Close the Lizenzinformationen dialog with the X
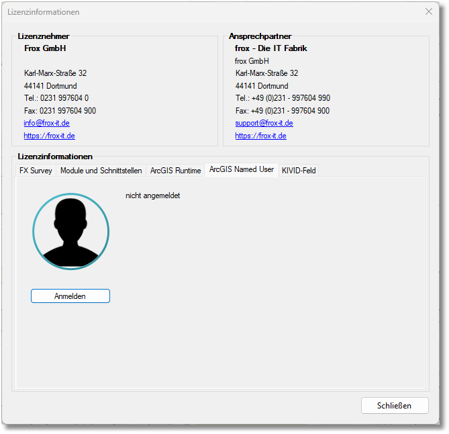Image resolution: width=449 pixels, height=434 pixels. click(x=429, y=11)
